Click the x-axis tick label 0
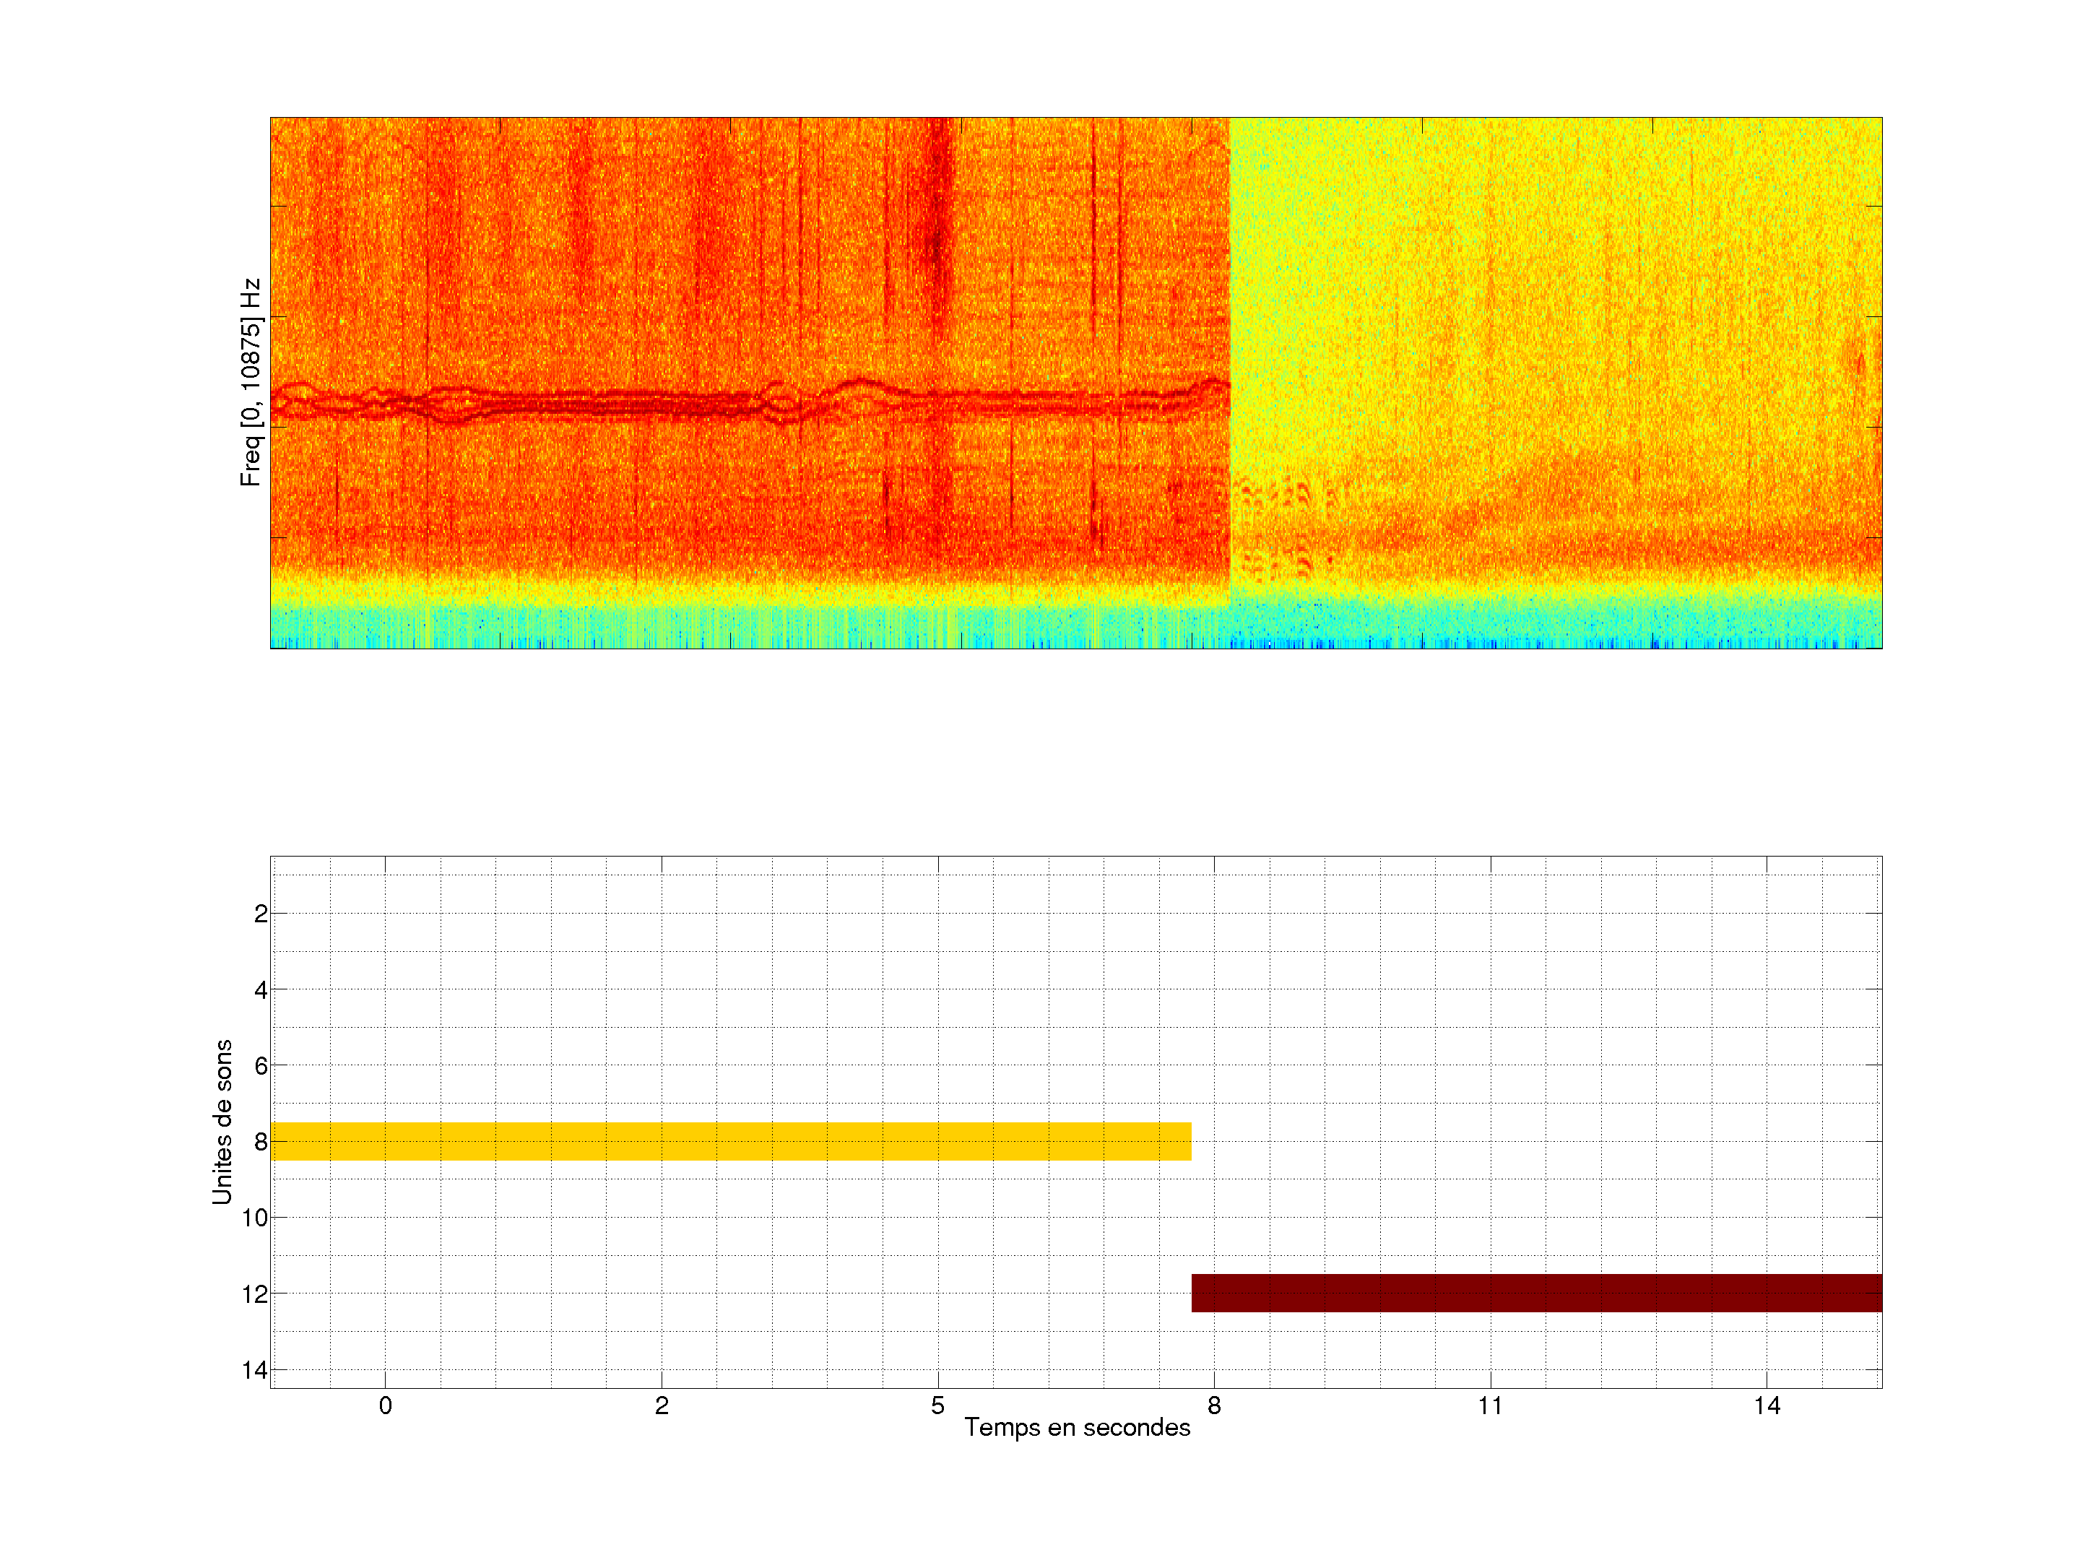The image size is (2080, 1560). [x=386, y=1405]
